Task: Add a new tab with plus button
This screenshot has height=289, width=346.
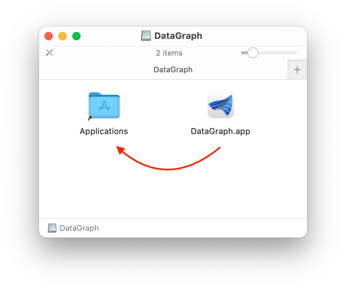Action: 297,70
